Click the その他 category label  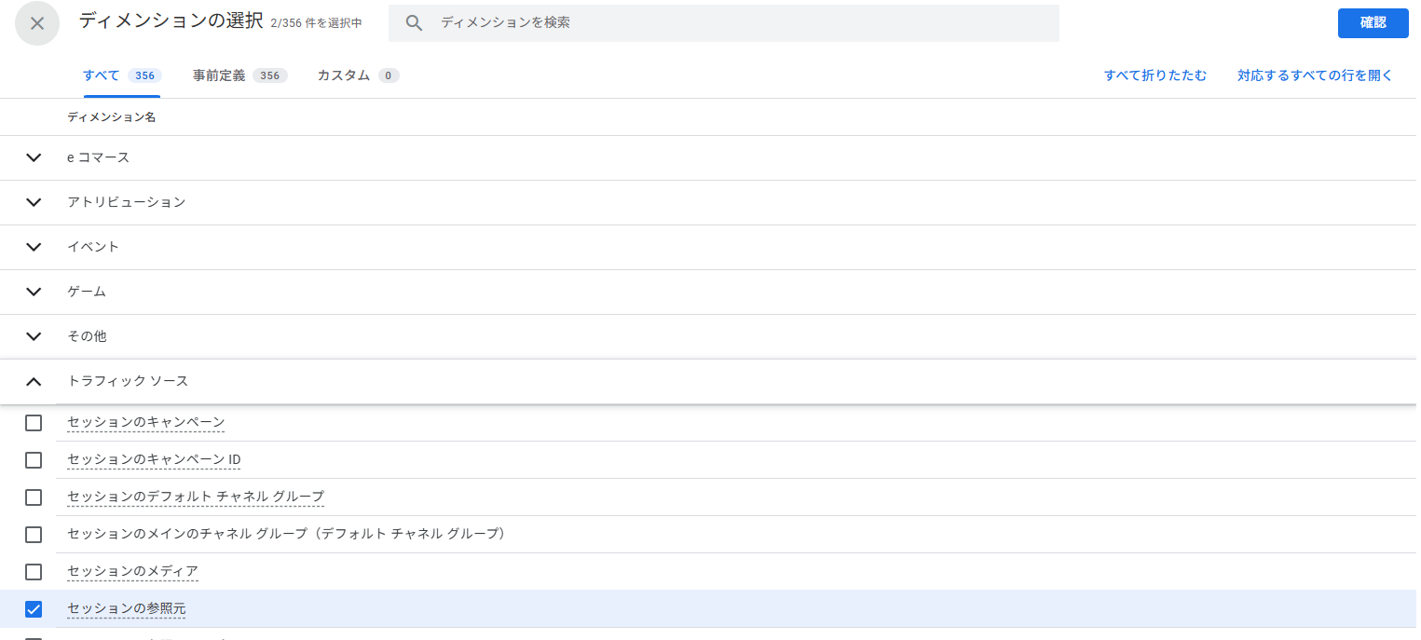point(87,336)
